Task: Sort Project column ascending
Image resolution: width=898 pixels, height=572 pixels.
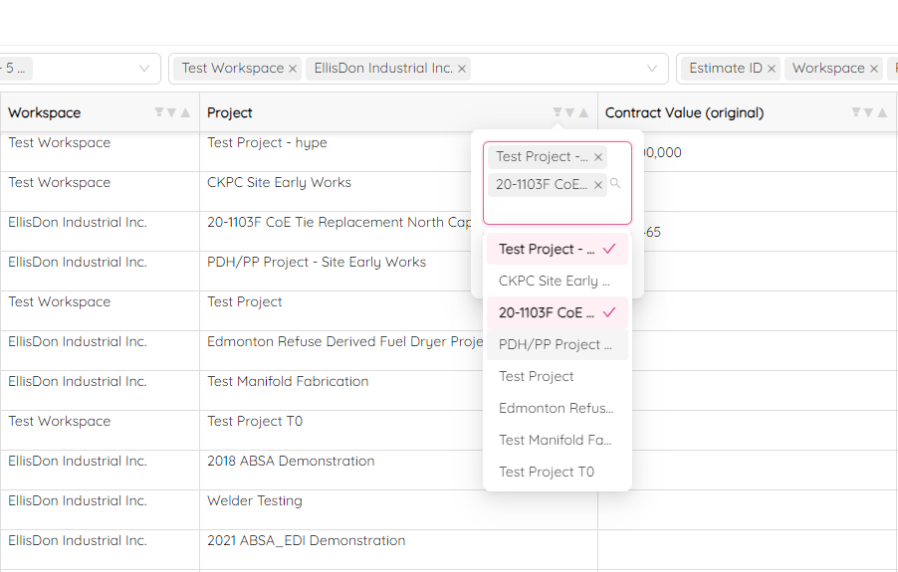Action: (583, 112)
